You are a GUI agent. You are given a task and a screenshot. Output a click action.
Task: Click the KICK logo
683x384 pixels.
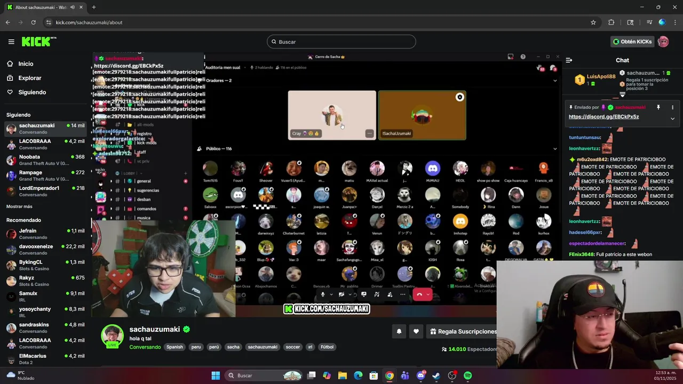tap(39, 42)
